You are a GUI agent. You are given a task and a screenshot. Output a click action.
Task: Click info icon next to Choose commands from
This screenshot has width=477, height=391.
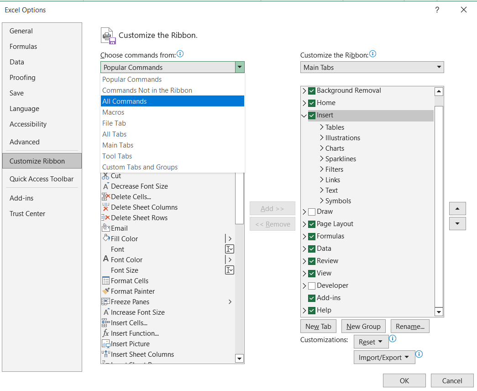(180, 54)
